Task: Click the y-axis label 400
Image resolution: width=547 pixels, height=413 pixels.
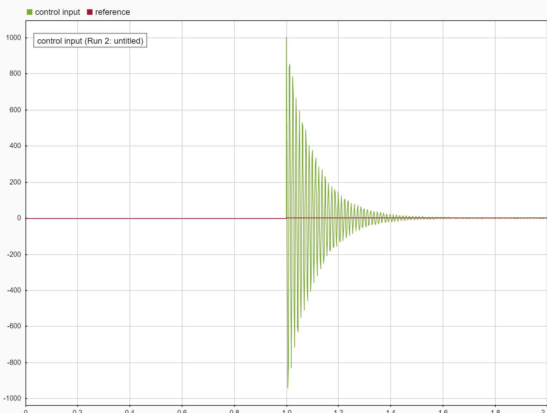Action: point(15,146)
